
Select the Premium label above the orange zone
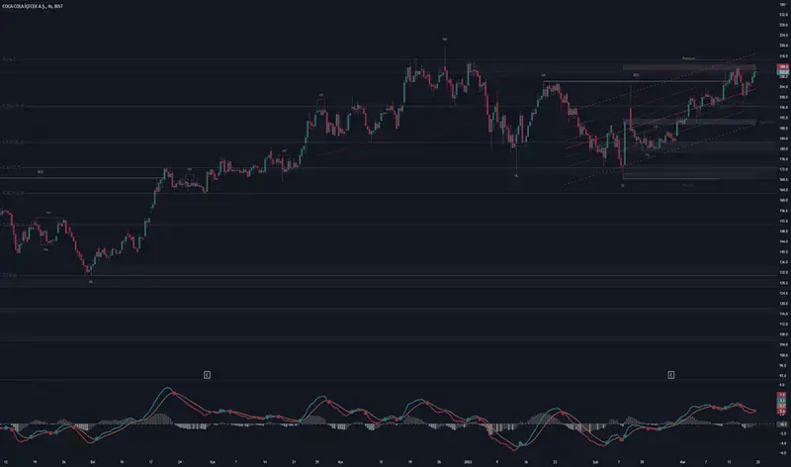(689, 59)
